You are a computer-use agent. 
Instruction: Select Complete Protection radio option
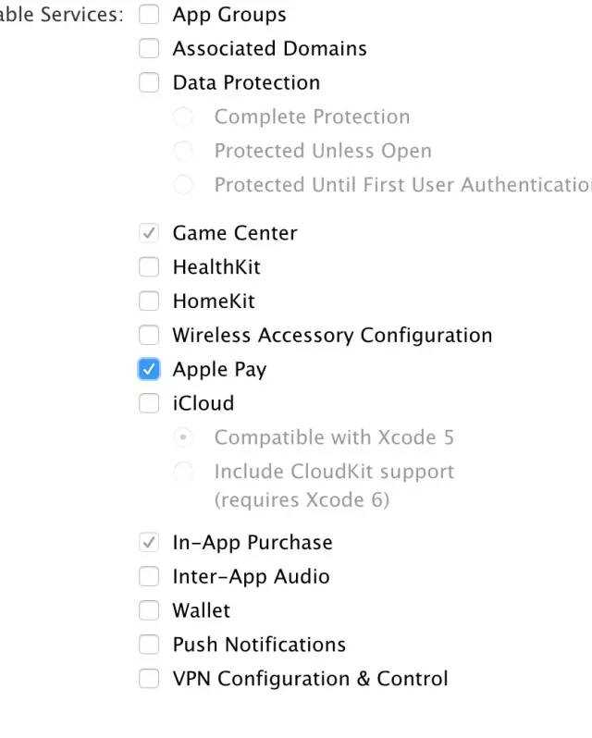(183, 117)
